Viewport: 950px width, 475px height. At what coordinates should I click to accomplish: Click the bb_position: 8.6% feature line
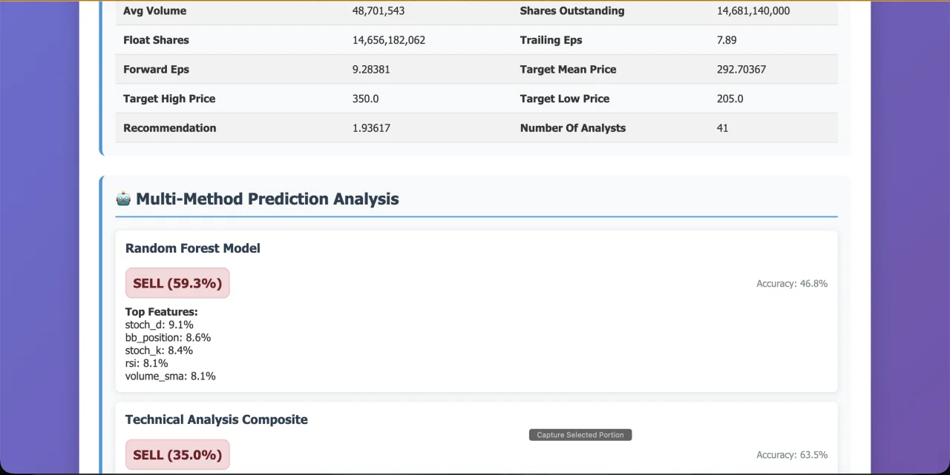tap(168, 338)
